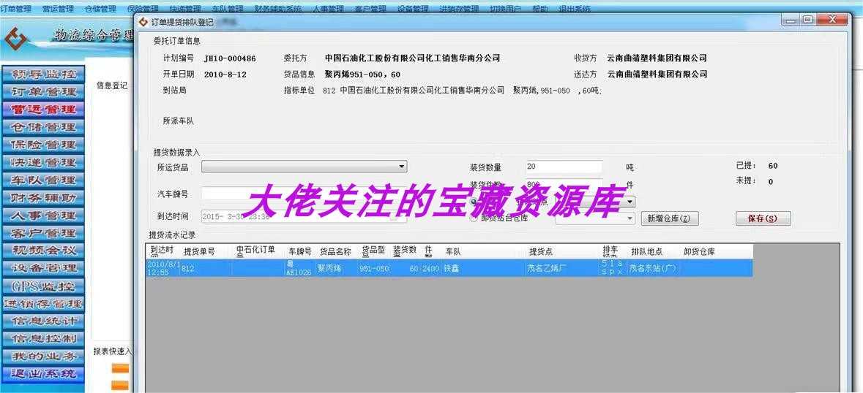Open 信息控制 from the left sidebar
The image size is (863, 393).
tap(43, 339)
